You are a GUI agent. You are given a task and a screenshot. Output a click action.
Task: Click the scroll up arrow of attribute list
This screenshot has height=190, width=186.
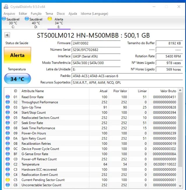180,91
